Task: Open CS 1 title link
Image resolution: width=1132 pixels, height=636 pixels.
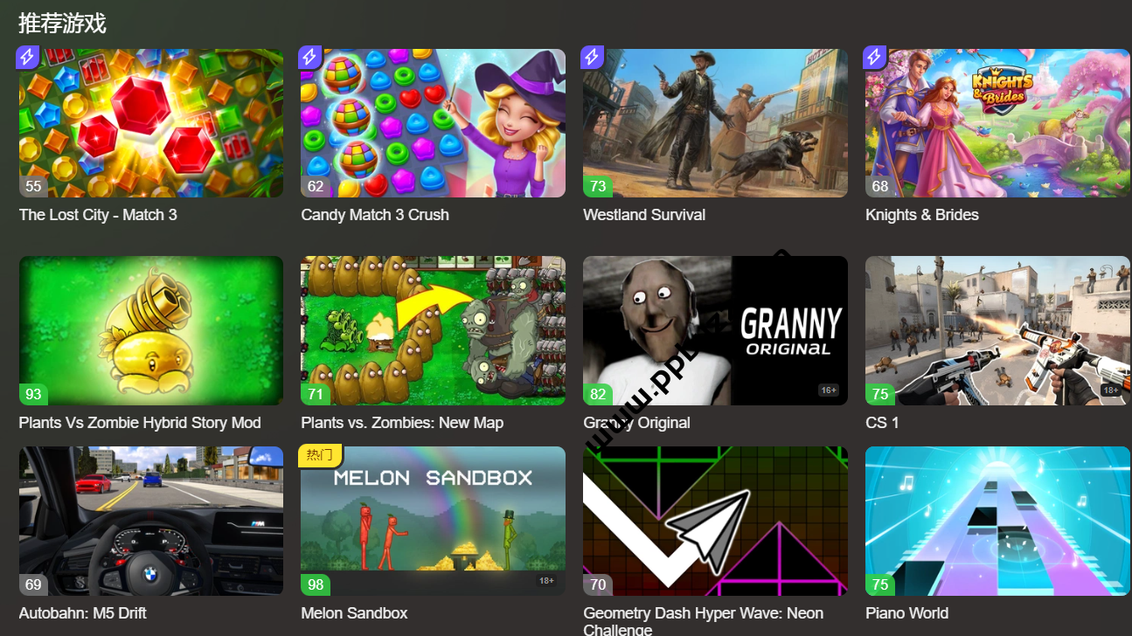Action: (x=882, y=423)
